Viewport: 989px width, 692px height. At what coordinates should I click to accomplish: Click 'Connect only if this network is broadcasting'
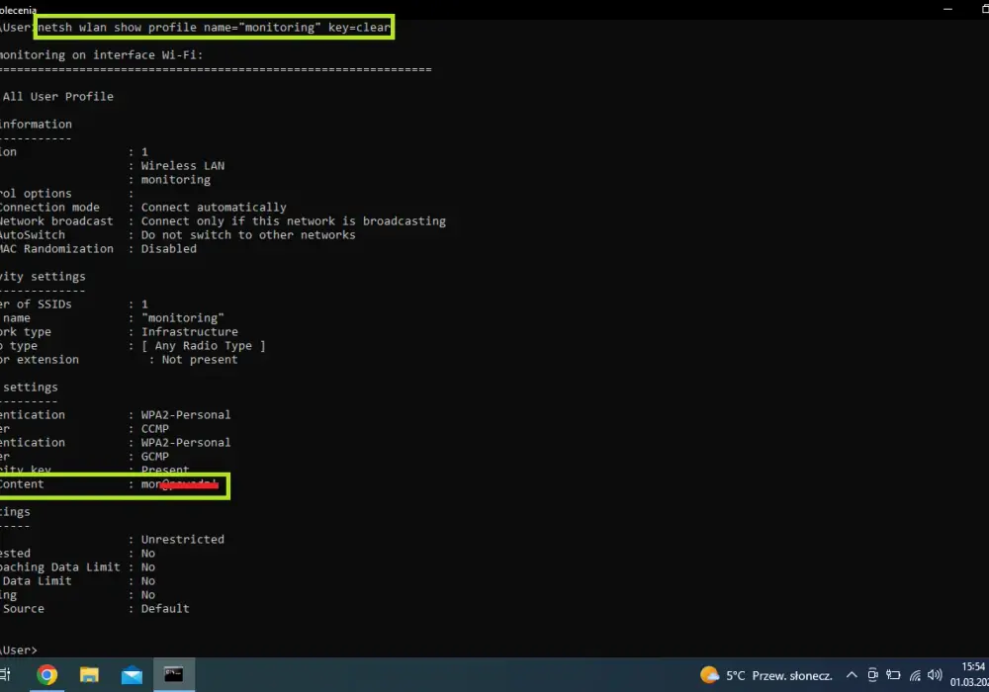point(294,221)
